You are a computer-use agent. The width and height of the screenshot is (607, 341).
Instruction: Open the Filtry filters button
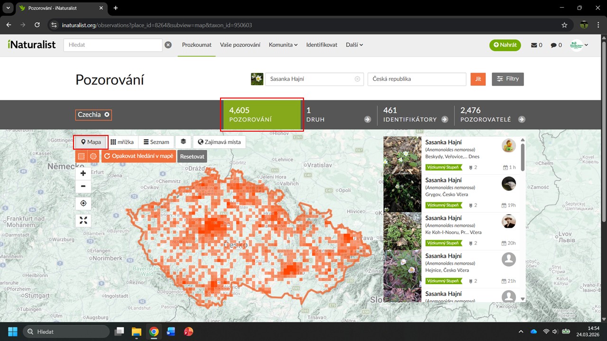pyautogui.click(x=507, y=79)
